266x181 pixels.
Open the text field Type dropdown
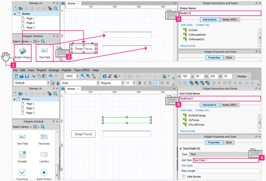click(219, 154)
